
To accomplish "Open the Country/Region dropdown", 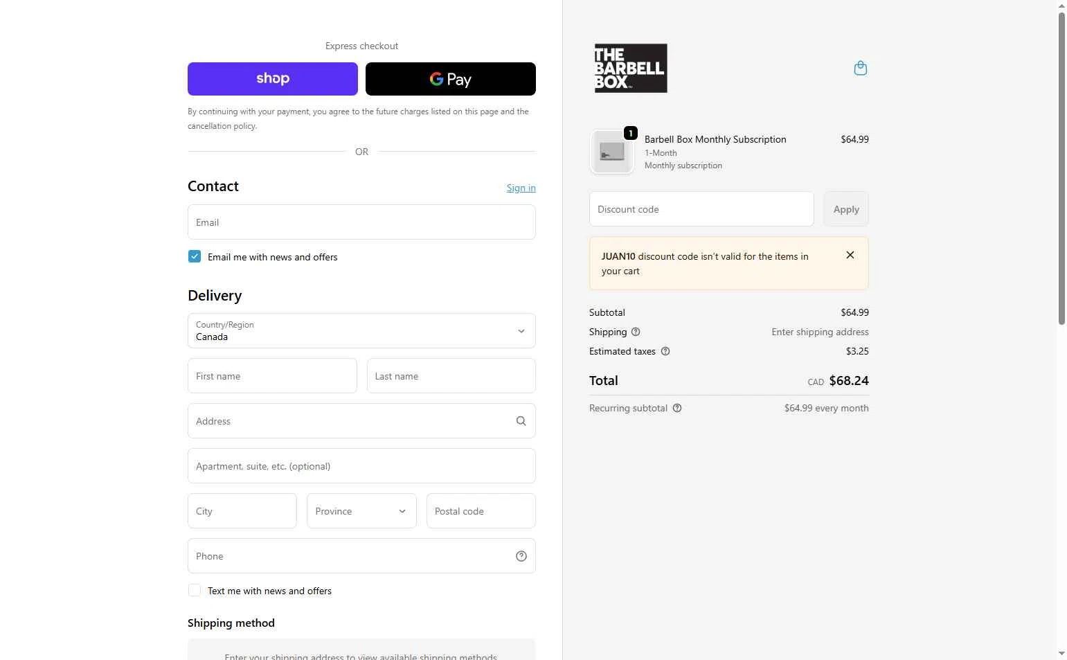I will point(361,331).
